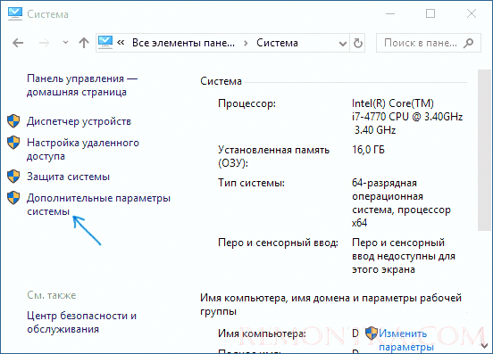The height and width of the screenshot is (354, 493).
Task: Click the computer icon in address bar
Action: (x=105, y=43)
